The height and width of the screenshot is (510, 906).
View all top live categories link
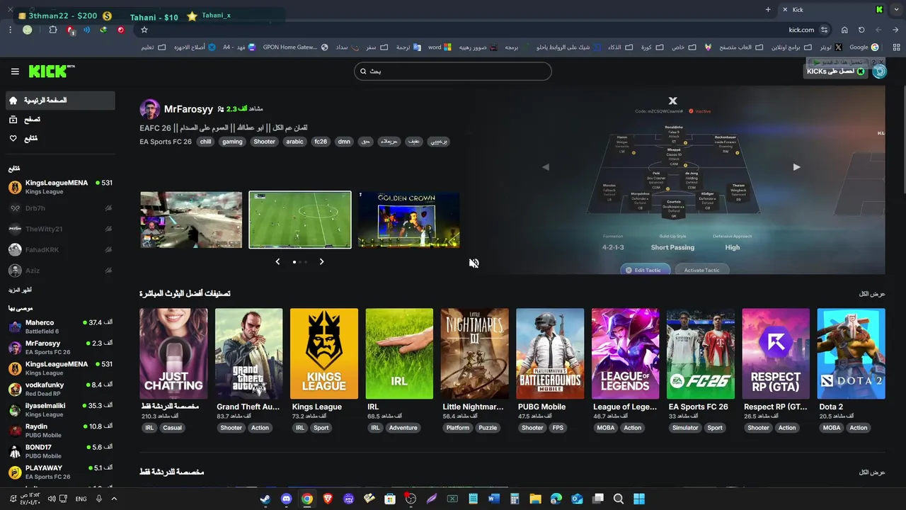pyautogui.click(x=872, y=293)
